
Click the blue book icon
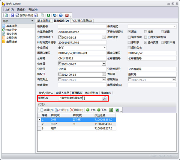point(55,15)
